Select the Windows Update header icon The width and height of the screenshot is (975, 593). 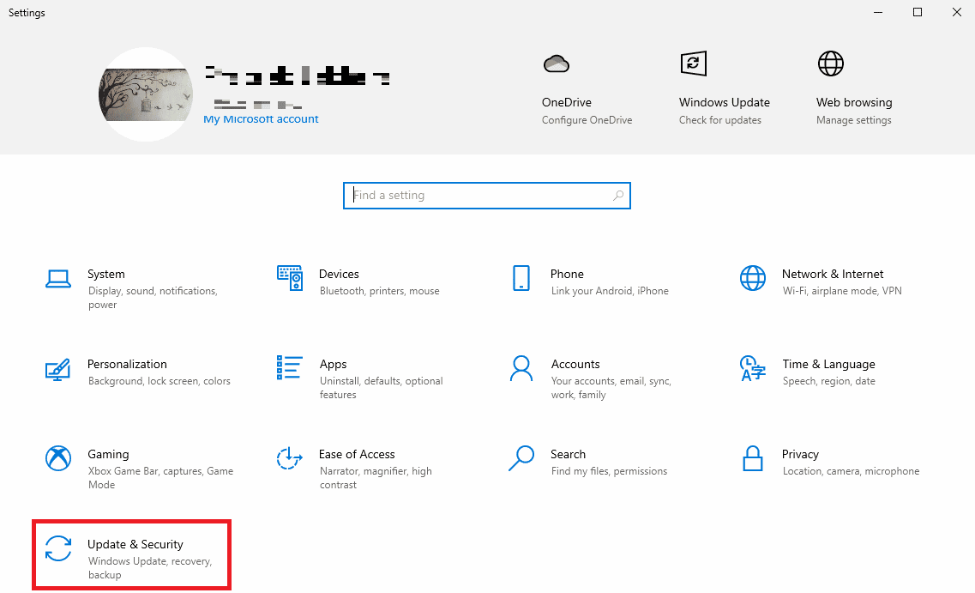694,64
